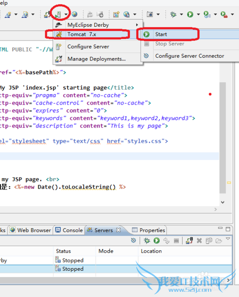Click the globe search toolbar icon
Screen dimensions: 239x297
click(x=126, y=14)
